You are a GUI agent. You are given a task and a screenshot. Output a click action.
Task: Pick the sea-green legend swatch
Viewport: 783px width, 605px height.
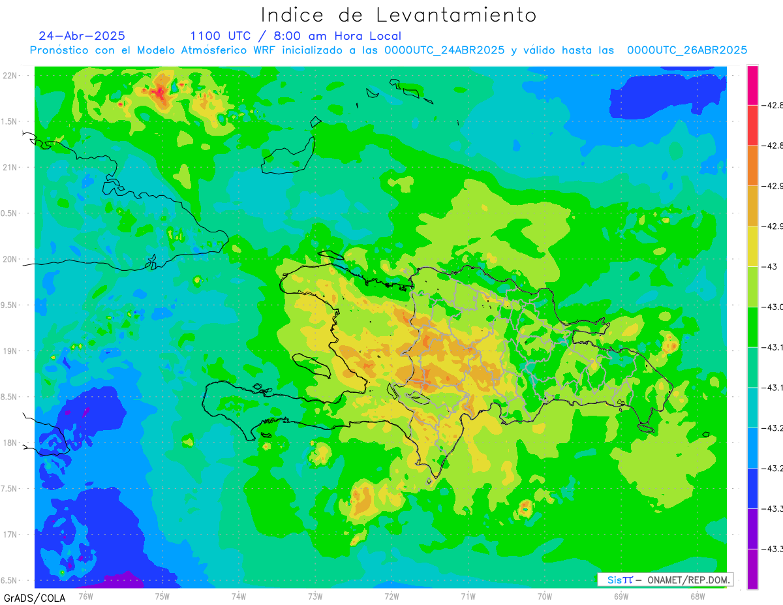coord(752,367)
